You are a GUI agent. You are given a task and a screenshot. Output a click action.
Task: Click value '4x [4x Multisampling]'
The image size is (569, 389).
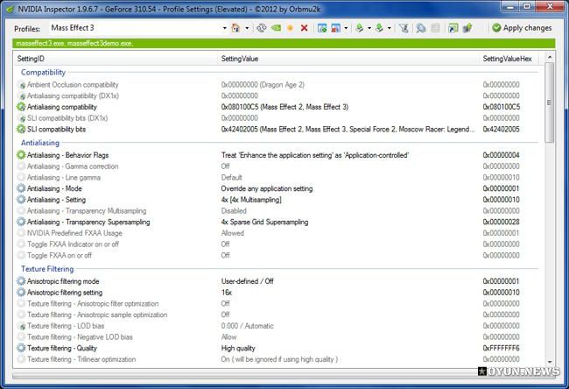(x=251, y=200)
